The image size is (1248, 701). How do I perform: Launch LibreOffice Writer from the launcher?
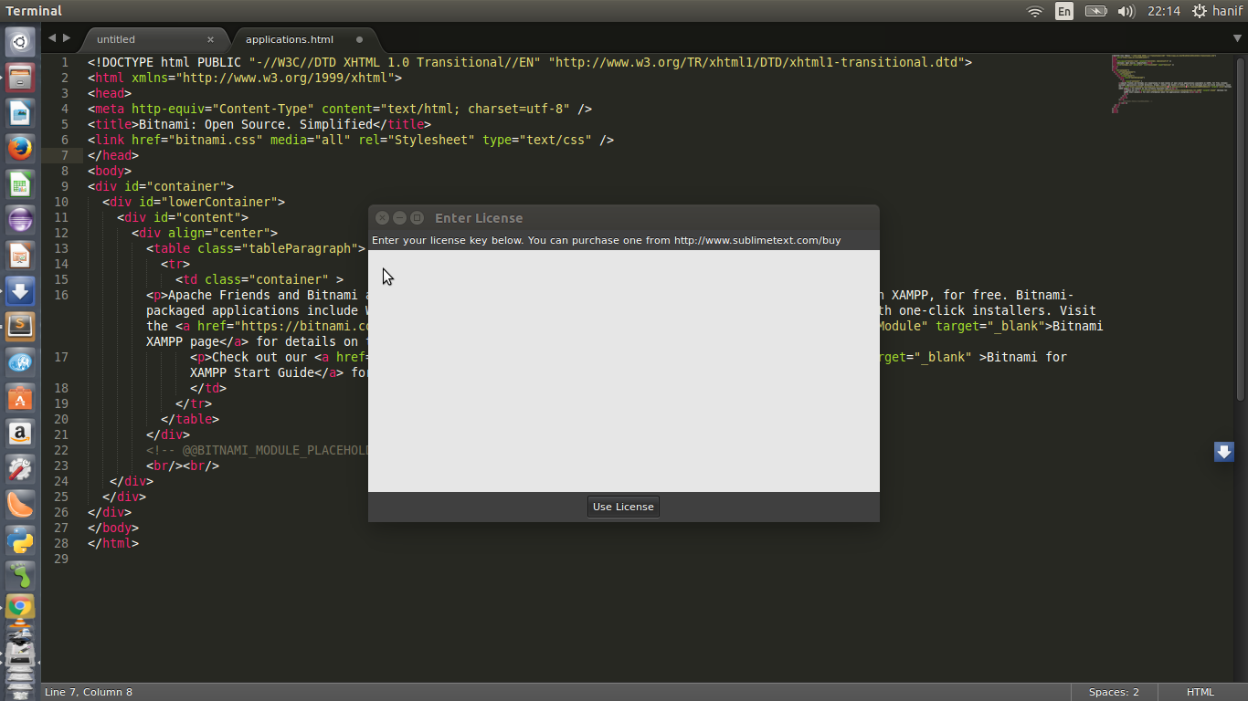[x=20, y=113]
